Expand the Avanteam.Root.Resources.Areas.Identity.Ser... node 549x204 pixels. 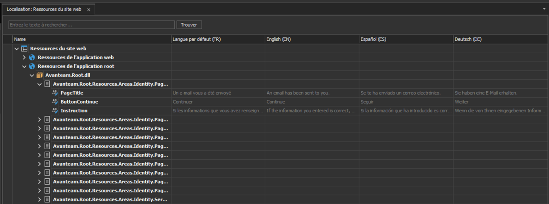pos(39,199)
